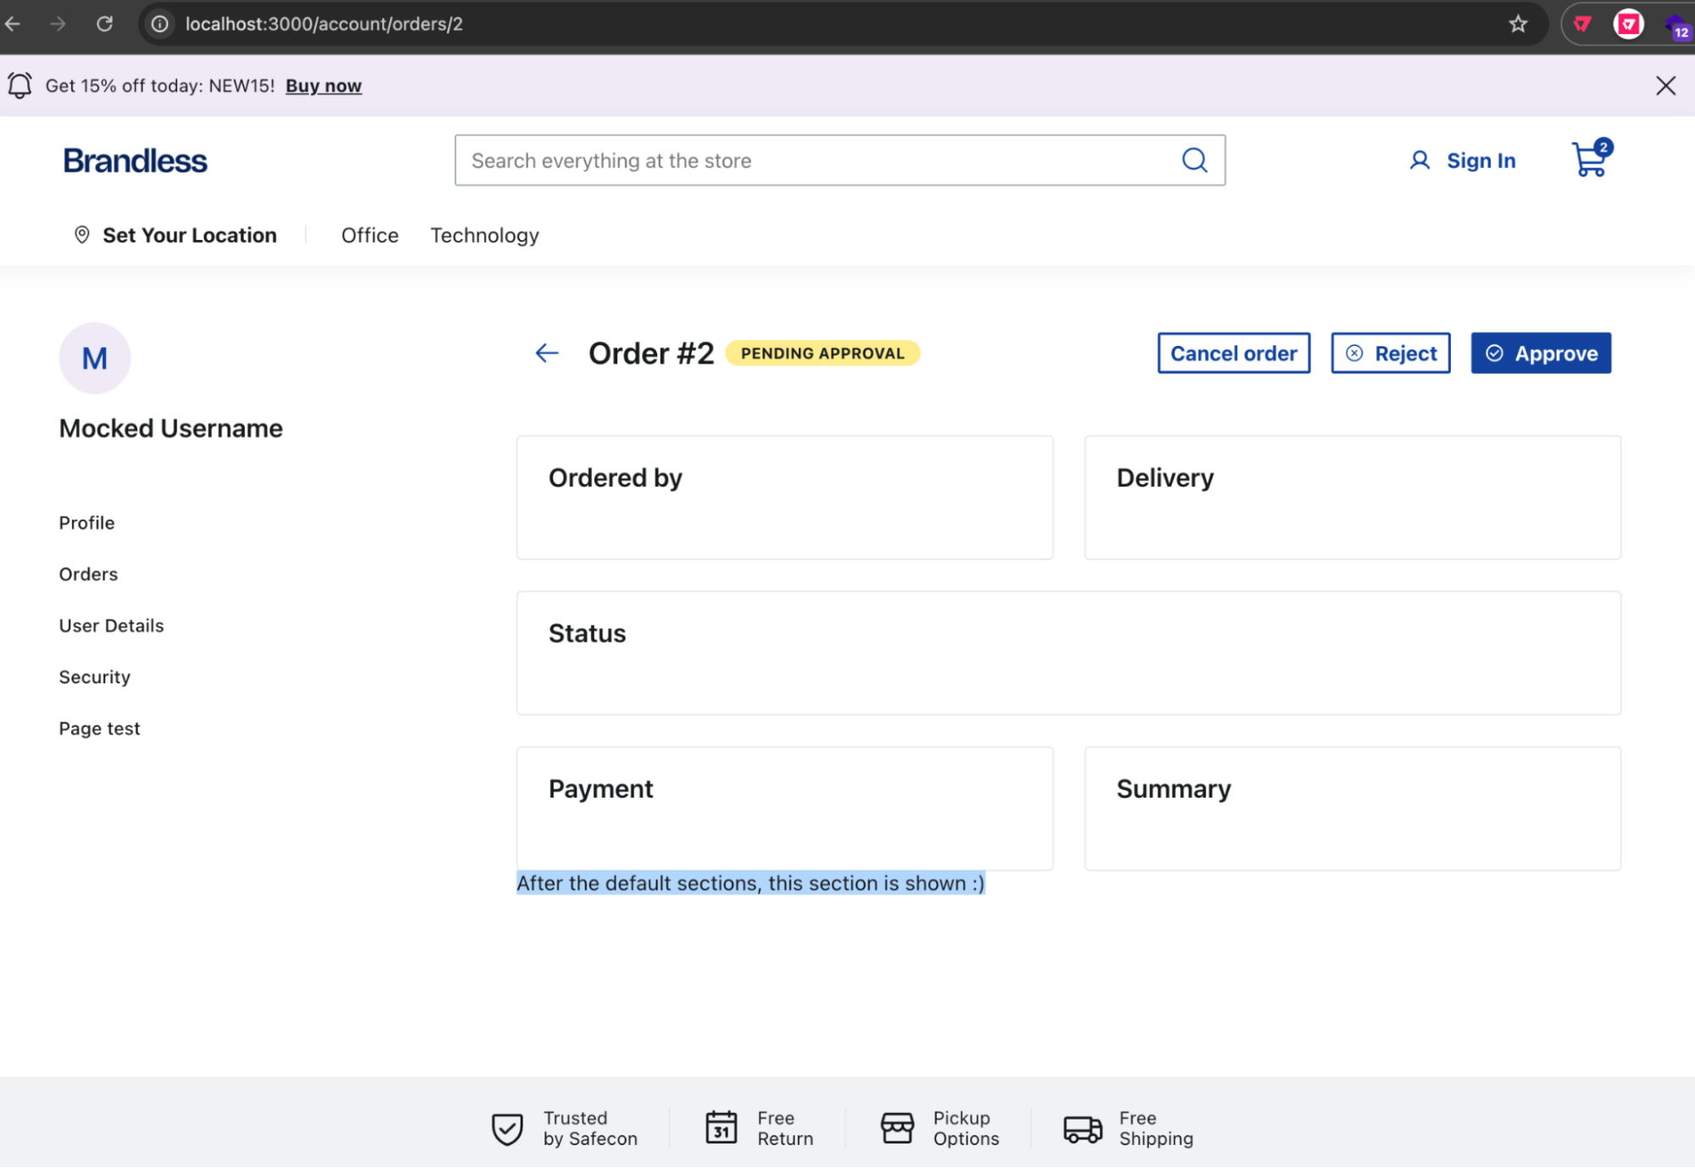Click the Mocked Username heading
The image size is (1695, 1168).
pyautogui.click(x=170, y=429)
